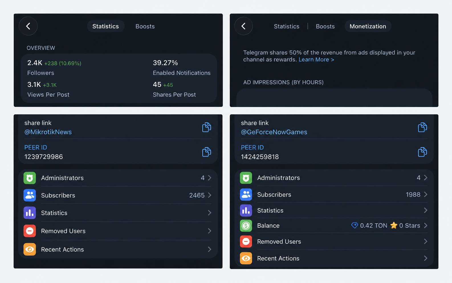452x283 pixels.
Task: Click the 39.27% Enabled Notifications value
Action: (165, 63)
